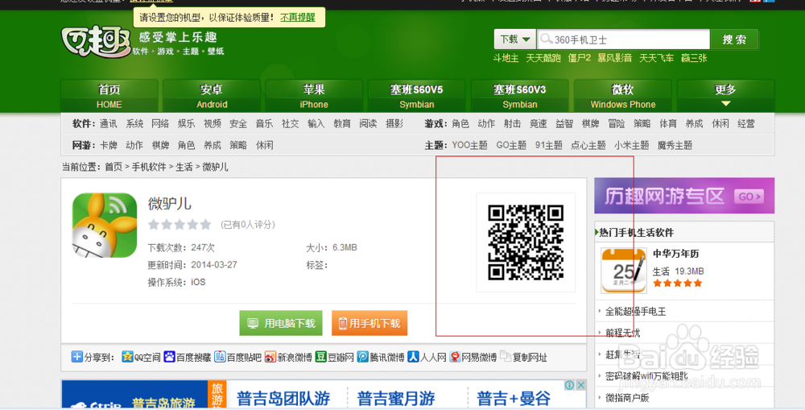Click the QR code image
This screenshot has height=410, width=805.
526,242
